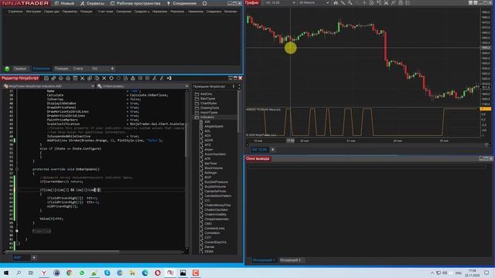Add a new chart tab with plus
This screenshot has width=495, height=278.
pos(273,150)
